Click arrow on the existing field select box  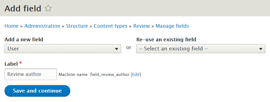click(261, 49)
